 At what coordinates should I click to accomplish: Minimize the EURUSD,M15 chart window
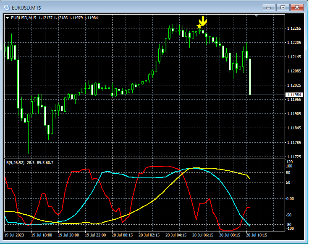point(268,8)
